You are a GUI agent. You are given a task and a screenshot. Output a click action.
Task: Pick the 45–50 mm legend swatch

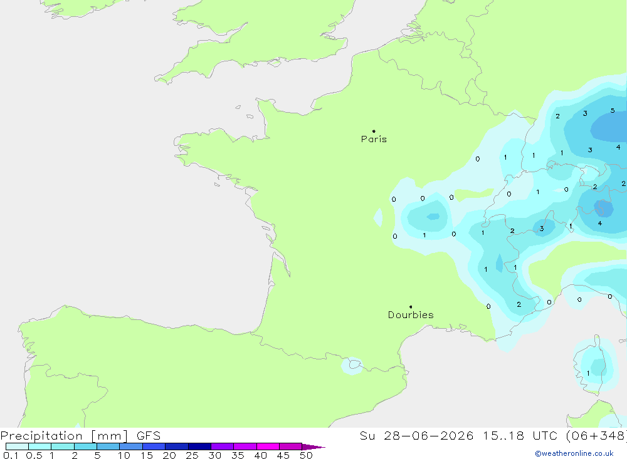291,446
